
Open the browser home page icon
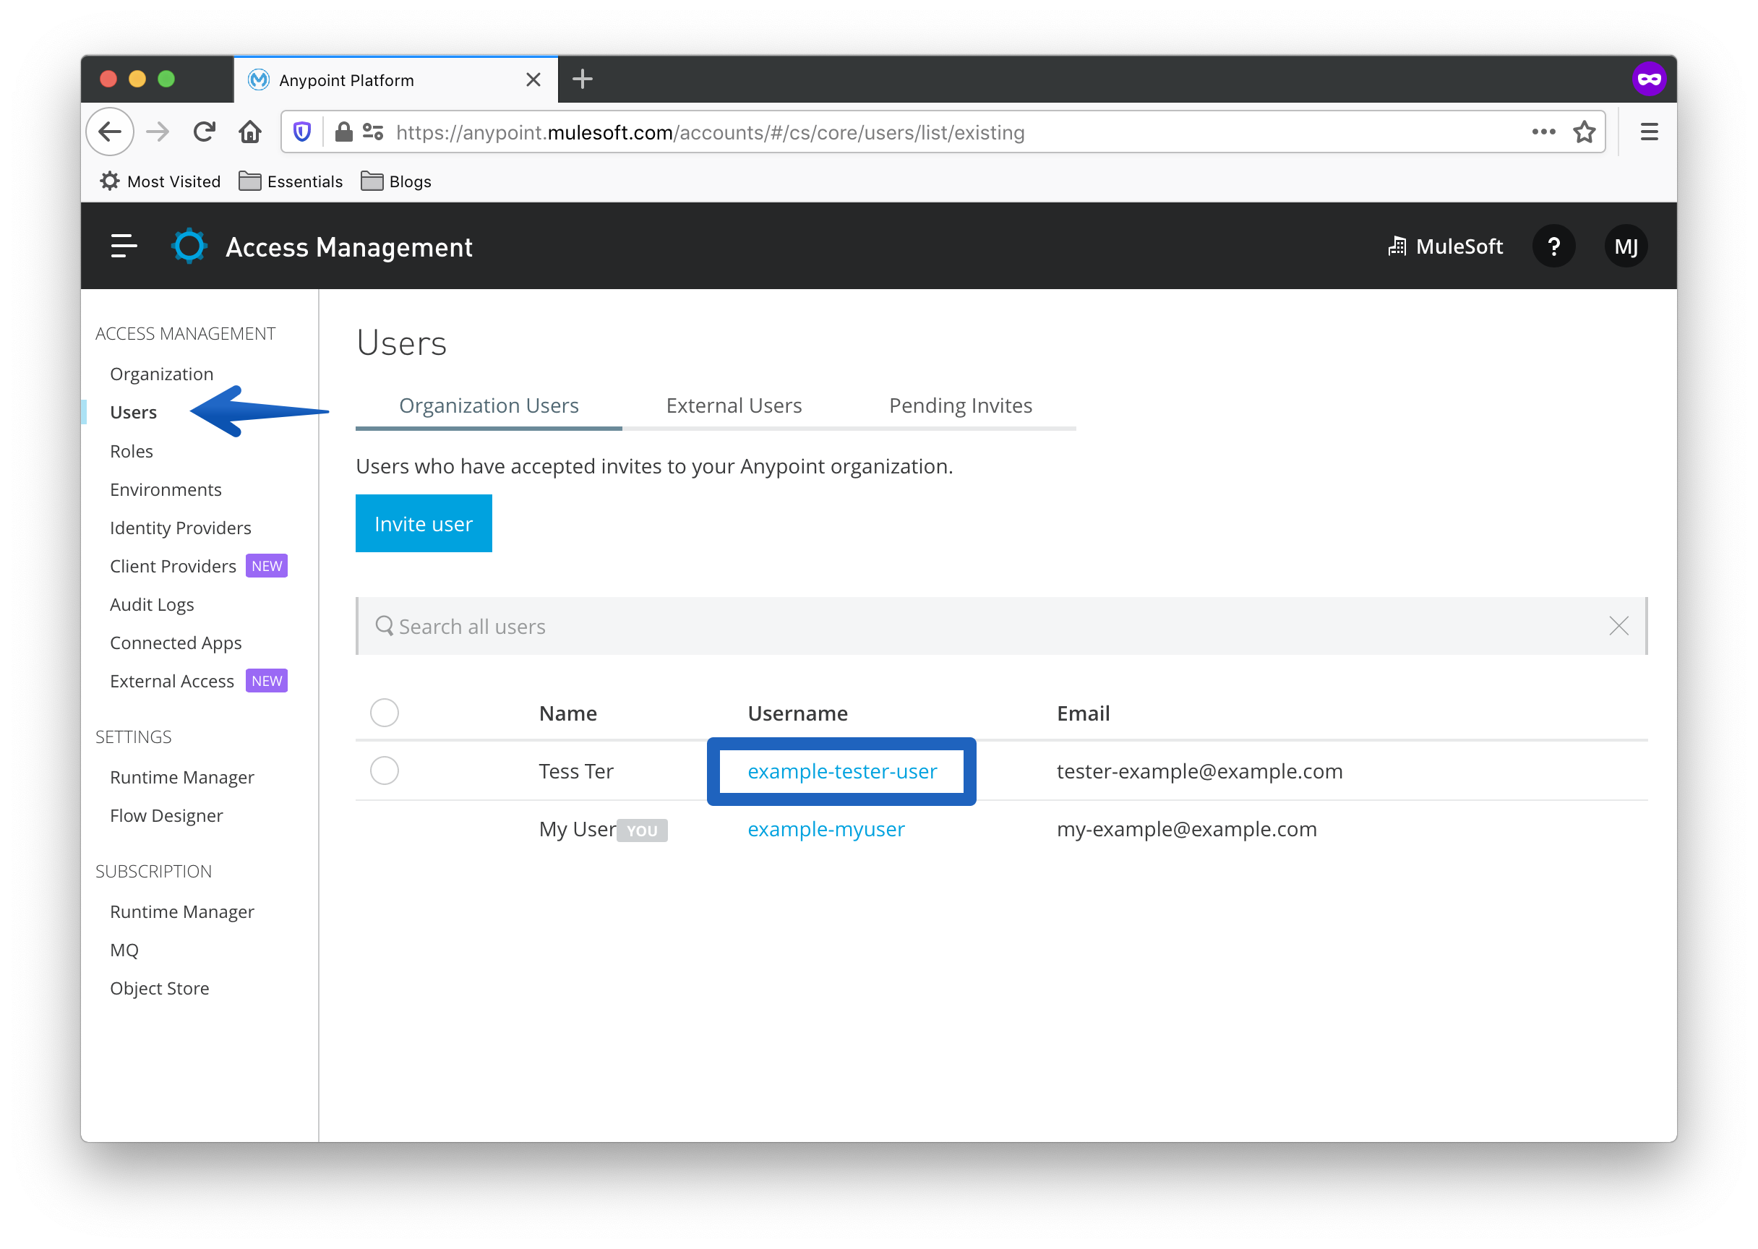(x=250, y=132)
